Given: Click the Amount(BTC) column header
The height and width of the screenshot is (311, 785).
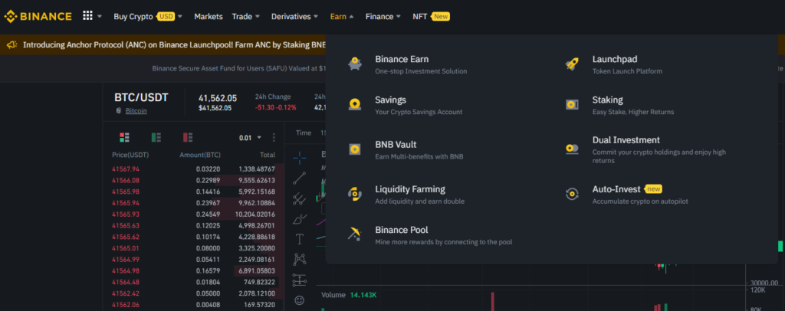Looking at the screenshot, I should click(x=200, y=155).
